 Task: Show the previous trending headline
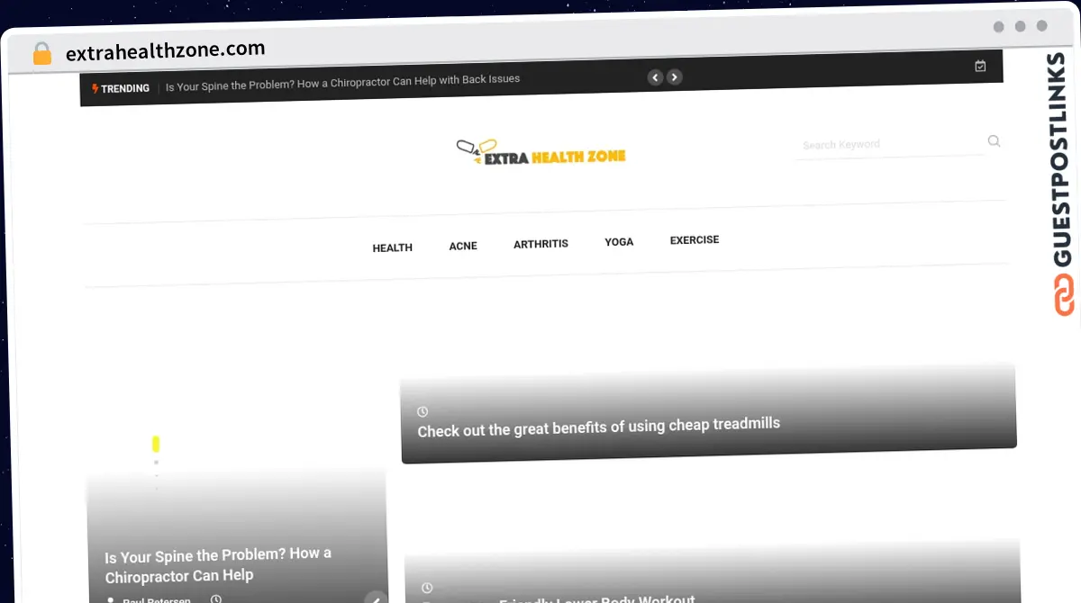point(655,77)
